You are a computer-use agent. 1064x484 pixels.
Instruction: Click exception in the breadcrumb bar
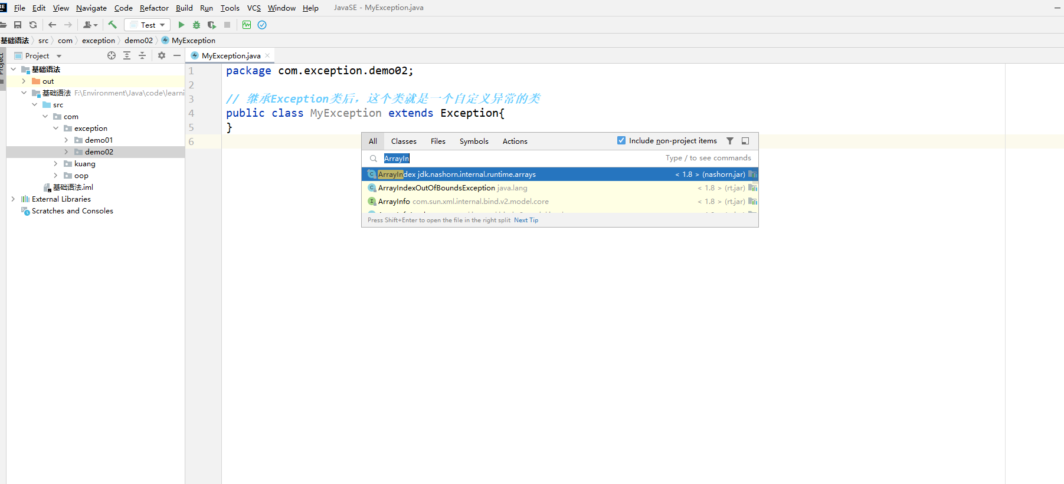coord(99,40)
